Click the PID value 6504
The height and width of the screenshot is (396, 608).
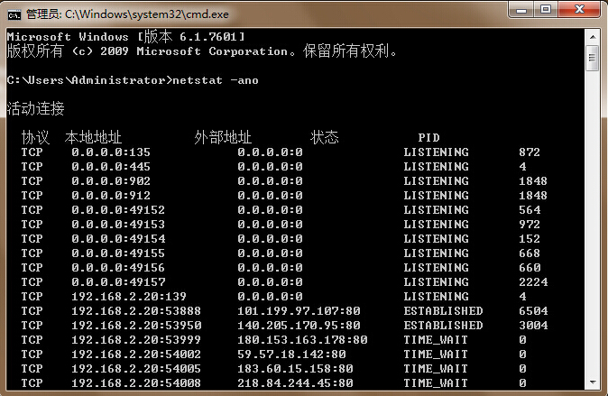533,311
